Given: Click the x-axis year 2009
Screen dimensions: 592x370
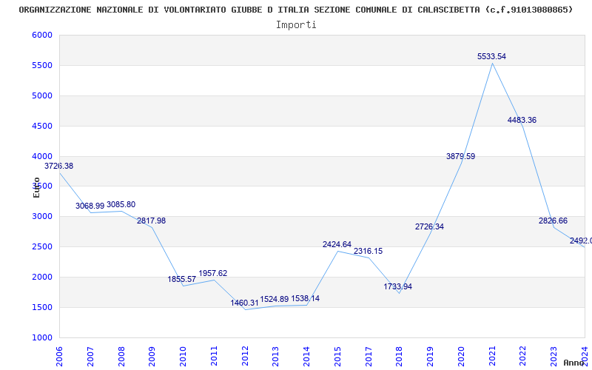Looking at the screenshot, I should (x=152, y=356).
